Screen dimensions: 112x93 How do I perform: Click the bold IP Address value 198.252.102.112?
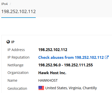(x=53, y=50)
